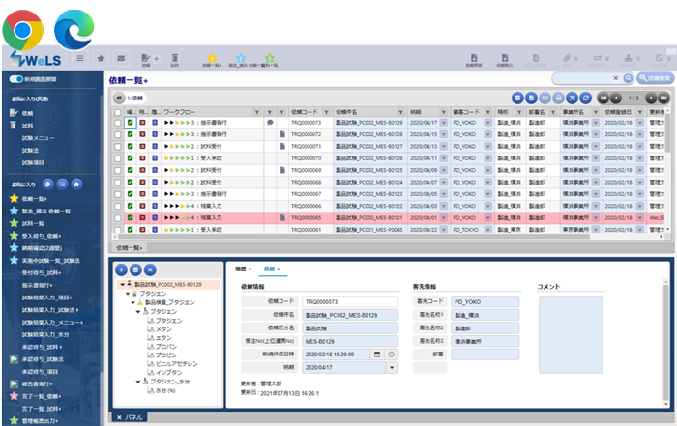
Task: Click the clock icon beside 新規作成日時 field
Action: point(391,355)
